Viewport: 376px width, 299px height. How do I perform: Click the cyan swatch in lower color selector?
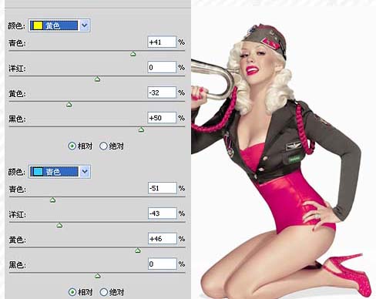38,172
